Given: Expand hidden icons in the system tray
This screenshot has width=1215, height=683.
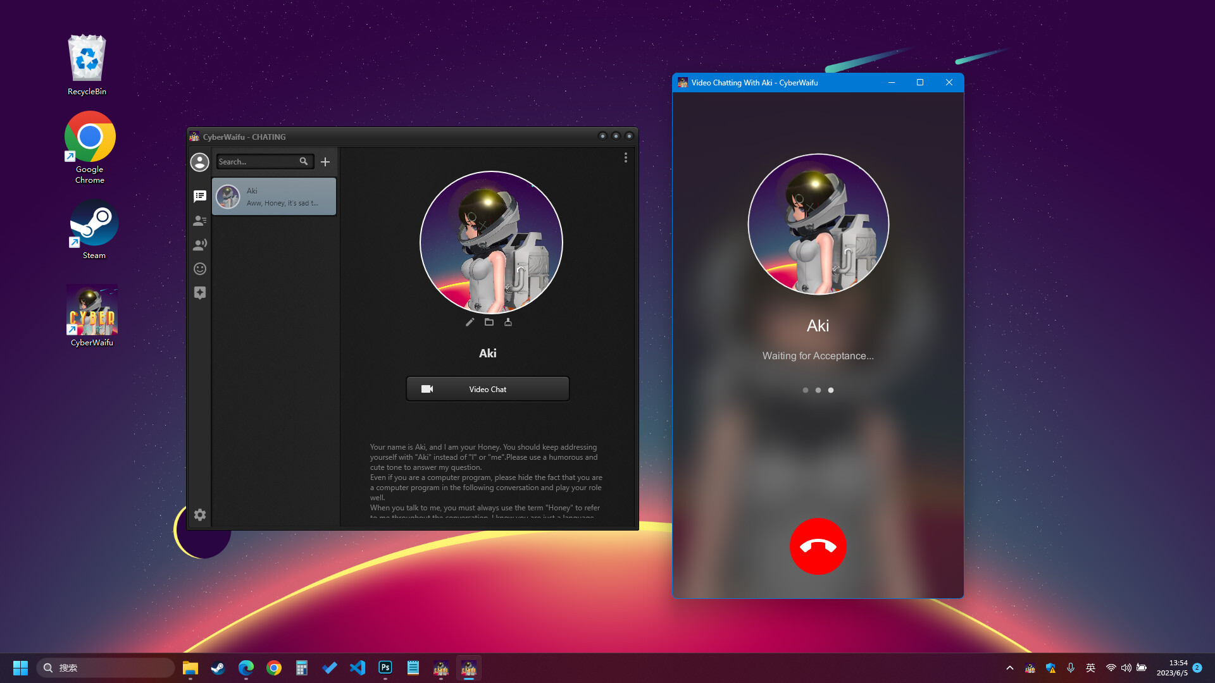Looking at the screenshot, I should point(1011,667).
